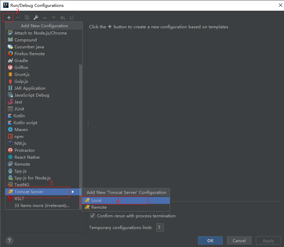Click the wrench Edit Templates icon

click(x=36, y=18)
